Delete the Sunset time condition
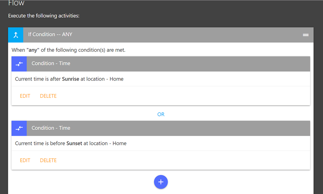The width and height of the screenshot is (323, 194). pos(48,160)
